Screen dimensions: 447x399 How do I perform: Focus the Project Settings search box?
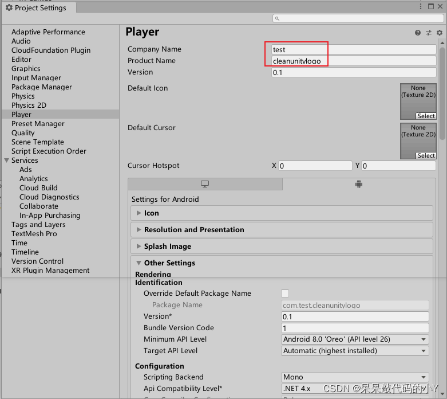click(358, 18)
